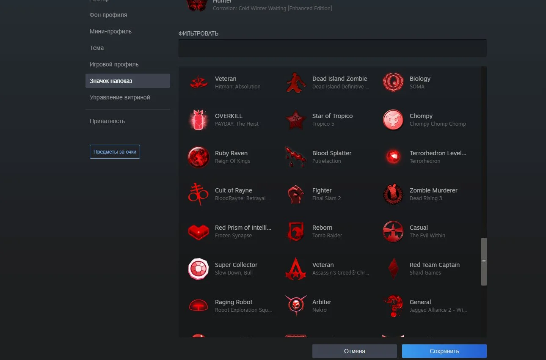Select the Biology SOMA badge icon
The width and height of the screenshot is (546, 360).
point(393,82)
